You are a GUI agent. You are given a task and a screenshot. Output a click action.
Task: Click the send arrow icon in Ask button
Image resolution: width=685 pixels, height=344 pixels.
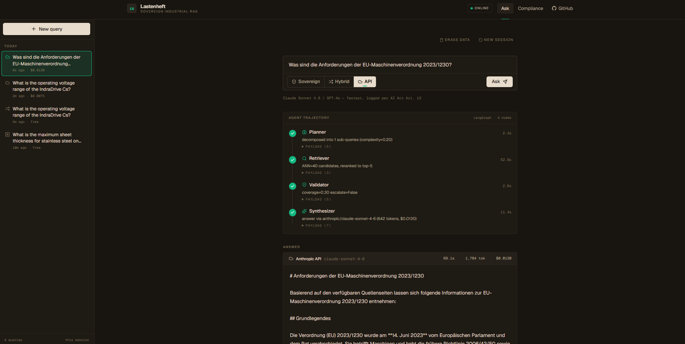pyautogui.click(x=505, y=82)
